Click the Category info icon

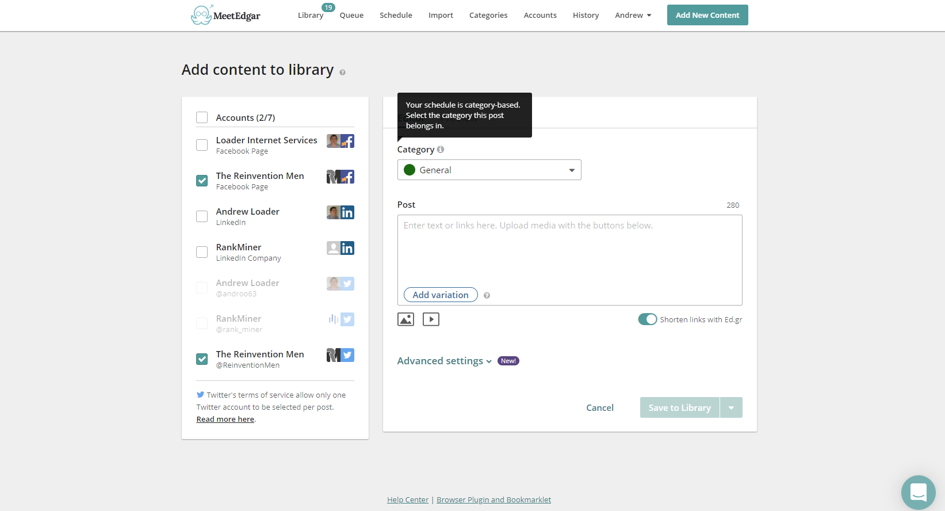pyautogui.click(x=441, y=150)
